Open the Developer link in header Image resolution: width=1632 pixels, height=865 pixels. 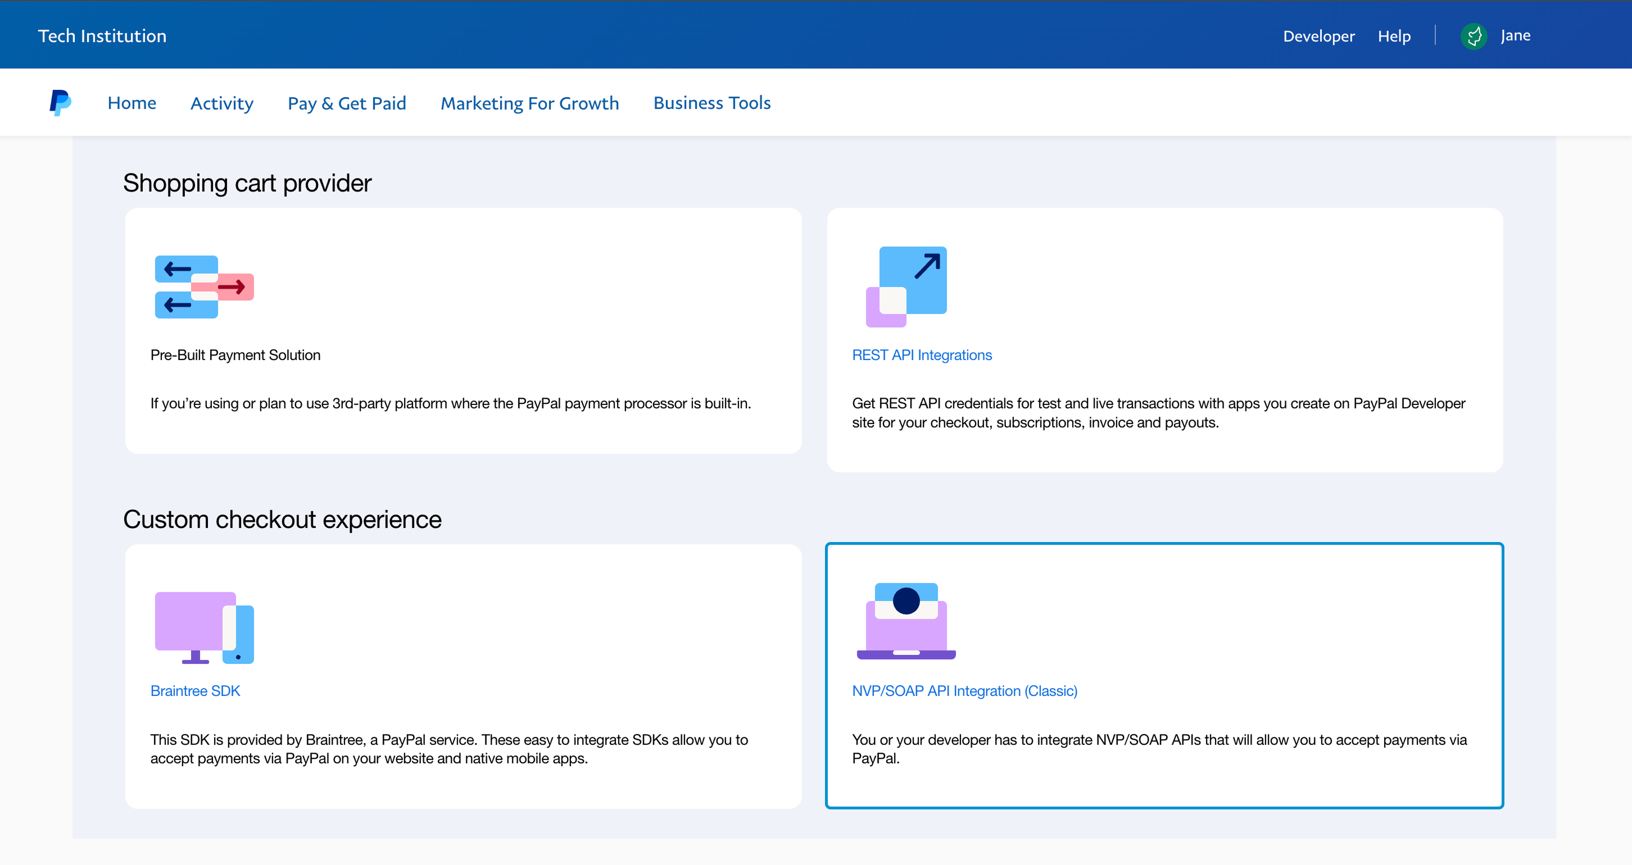(1319, 36)
